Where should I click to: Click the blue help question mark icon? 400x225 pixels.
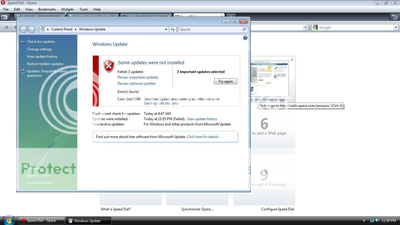[x=245, y=38]
